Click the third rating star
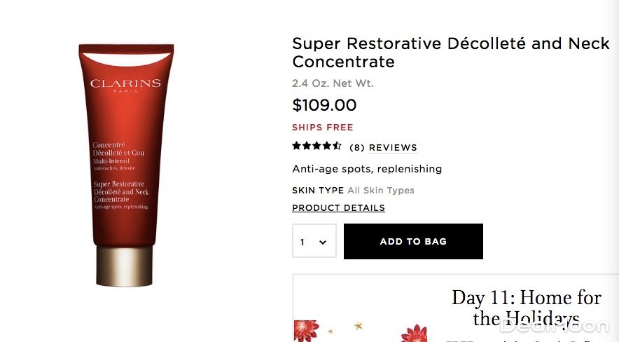This screenshot has width=619, height=342. point(317,146)
